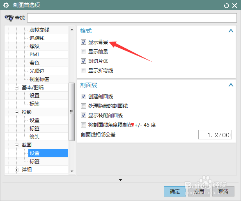Click the 详细 tree label
The height and width of the screenshot is (201, 241).
tap(27, 170)
